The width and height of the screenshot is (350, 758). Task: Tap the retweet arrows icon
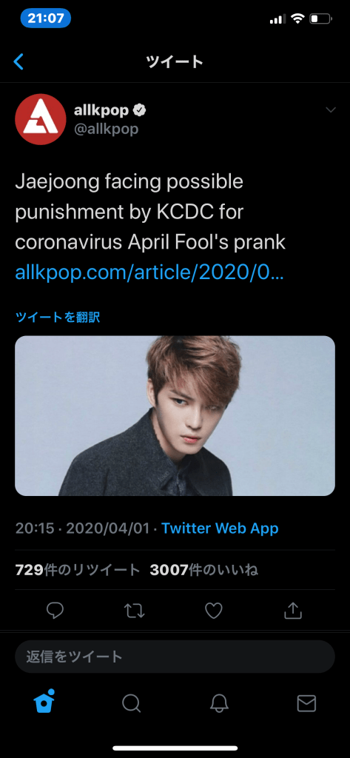135,611
